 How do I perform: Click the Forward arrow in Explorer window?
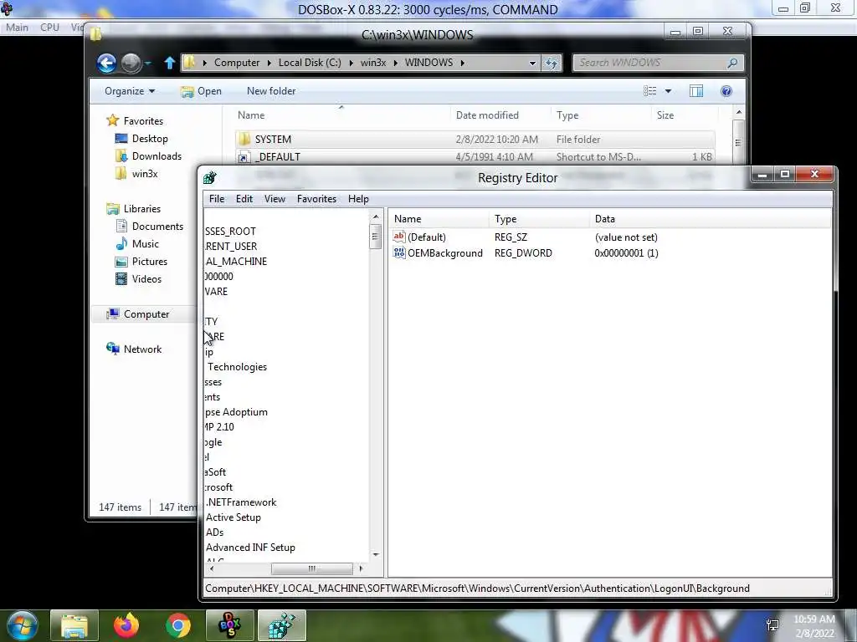point(131,63)
